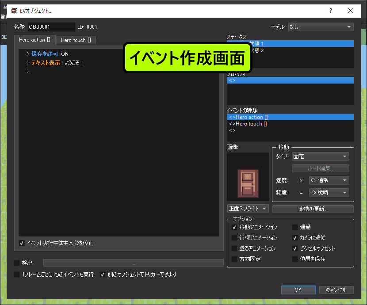
Task: Select the Hero action tab
Action: (34, 40)
